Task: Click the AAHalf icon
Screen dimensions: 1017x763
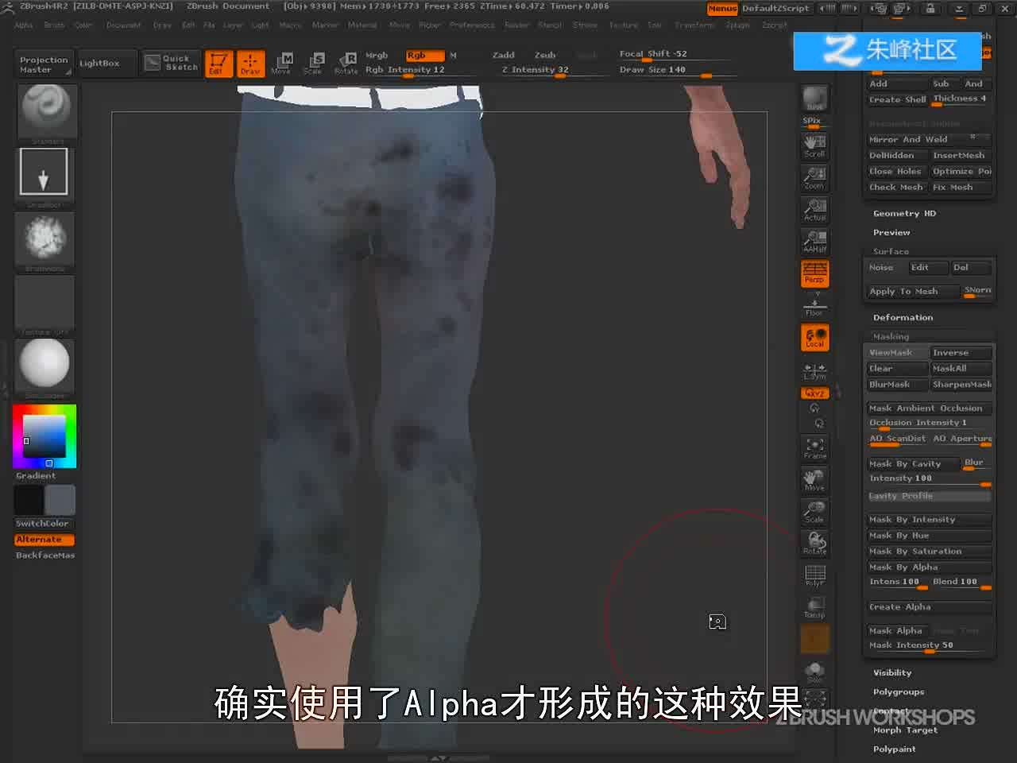Action: pyautogui.click(x=814, y=241)
